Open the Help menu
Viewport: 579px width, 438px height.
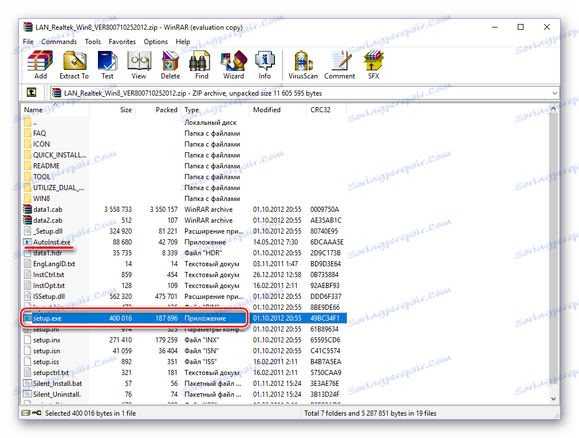[x=183, y=42]
